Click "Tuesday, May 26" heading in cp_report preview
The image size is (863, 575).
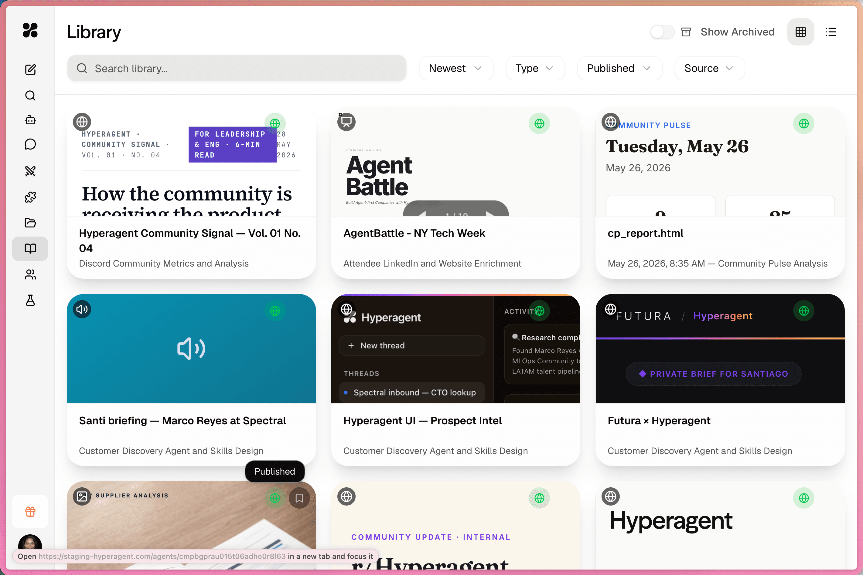677,146
